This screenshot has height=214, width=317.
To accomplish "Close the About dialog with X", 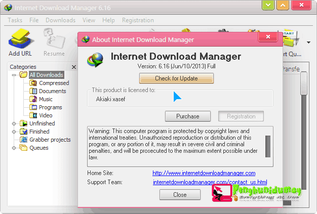I will [268, 37].
